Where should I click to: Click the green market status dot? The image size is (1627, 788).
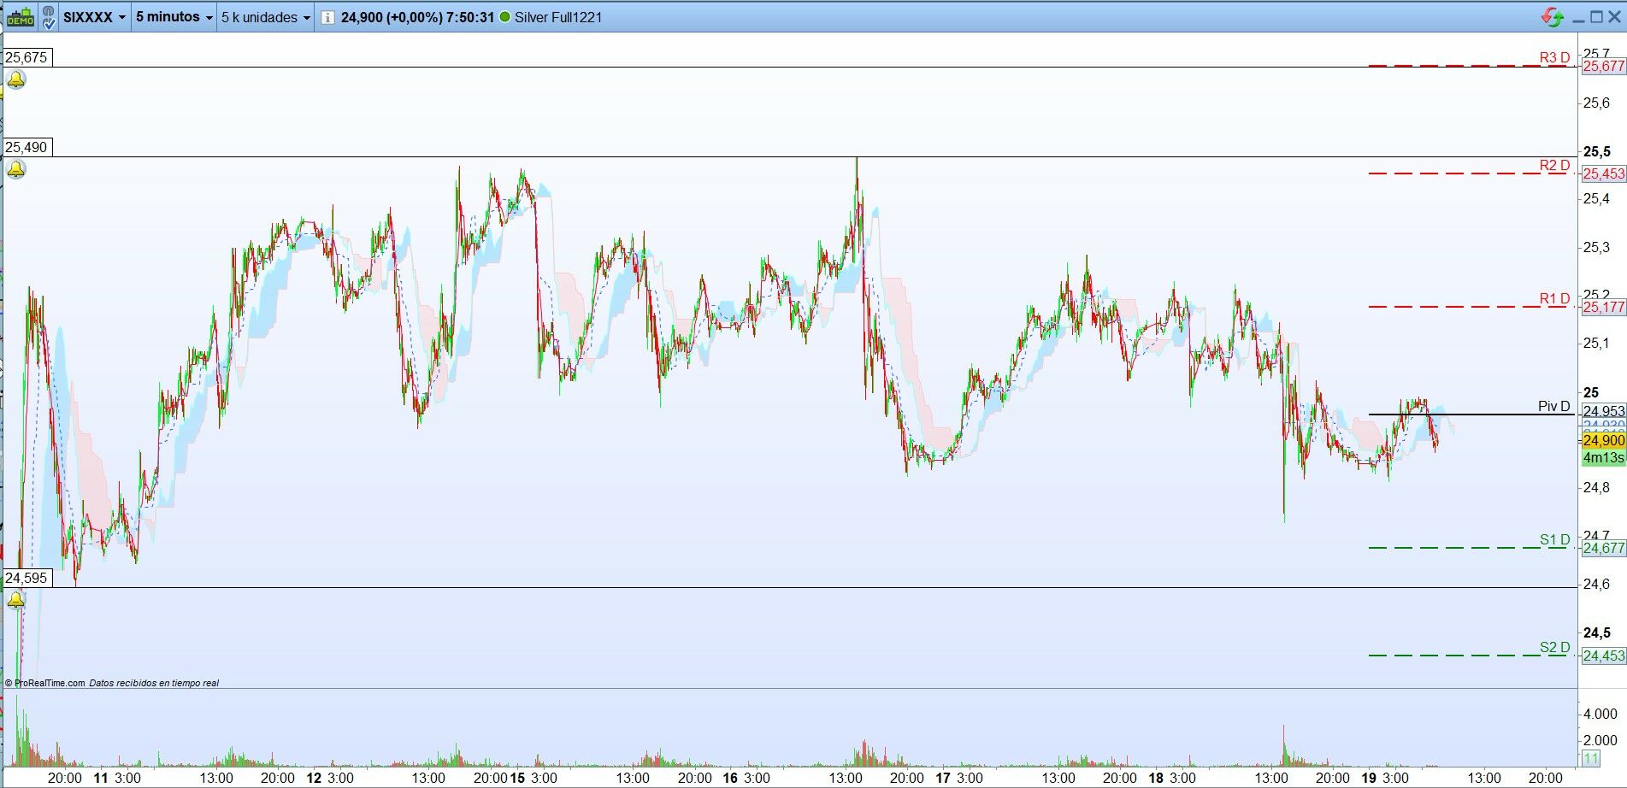tap(504, 17)
